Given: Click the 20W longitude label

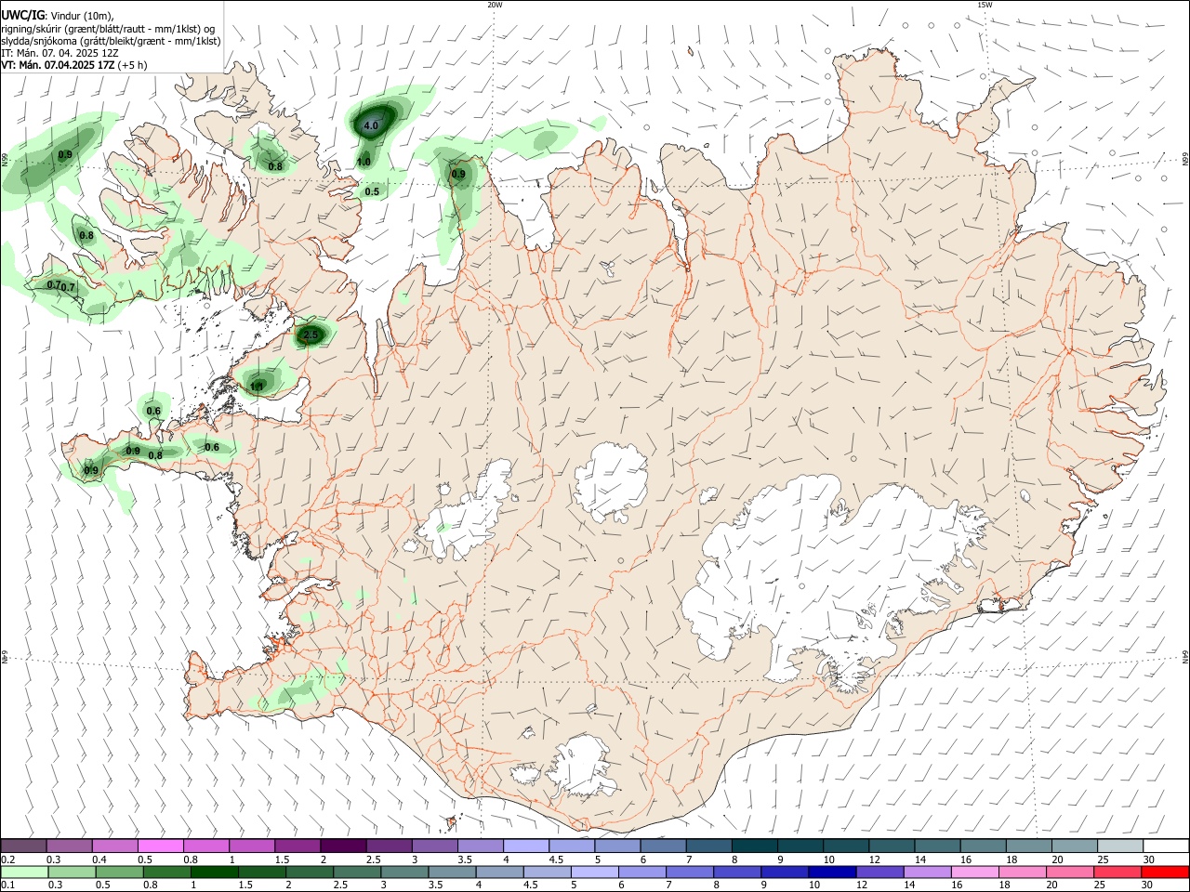Looking at the screenshot, I should [495, 5].
